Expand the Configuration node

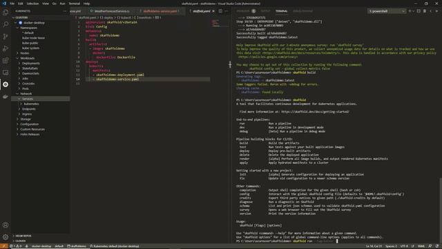[17, 124]
